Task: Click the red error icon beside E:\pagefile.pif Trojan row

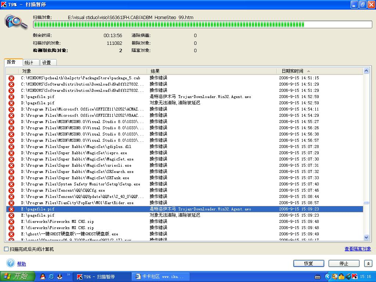Action: click(11, 209)
